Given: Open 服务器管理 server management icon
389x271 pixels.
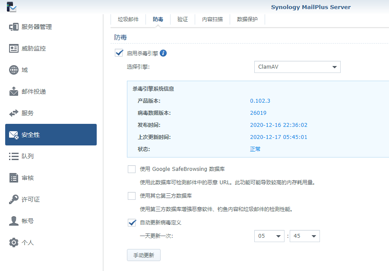Looking at the screenshot, I should pos(14,27).
